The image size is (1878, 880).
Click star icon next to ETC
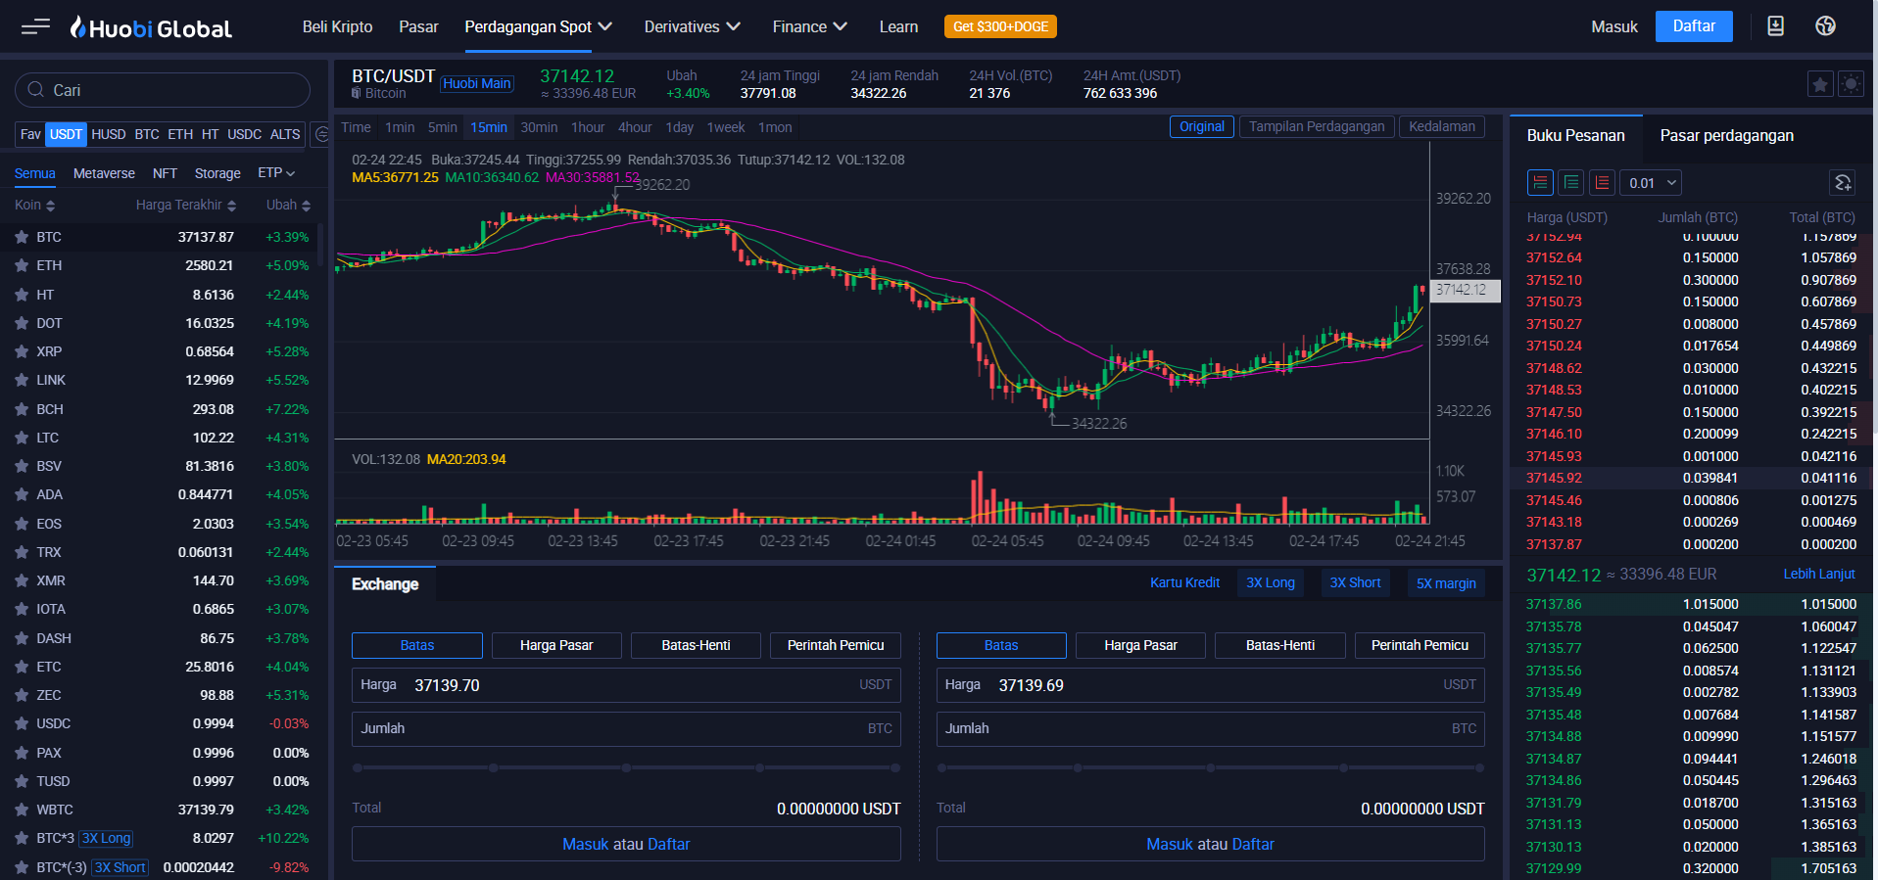pyautogui.click(x=21, y=667)
